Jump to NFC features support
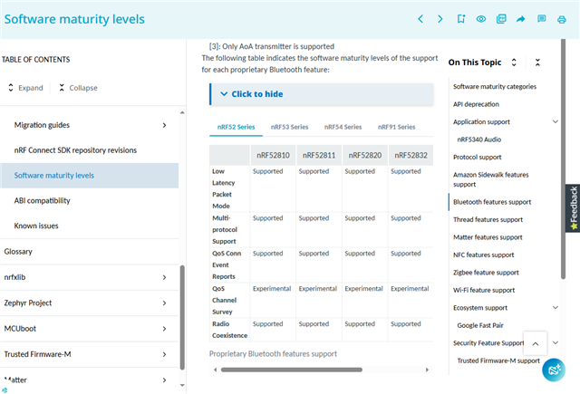The image size is (580, 394). pos(483,255)
